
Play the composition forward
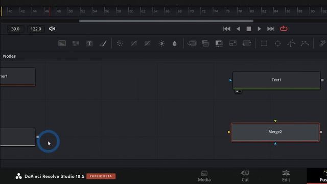point(259,29)
